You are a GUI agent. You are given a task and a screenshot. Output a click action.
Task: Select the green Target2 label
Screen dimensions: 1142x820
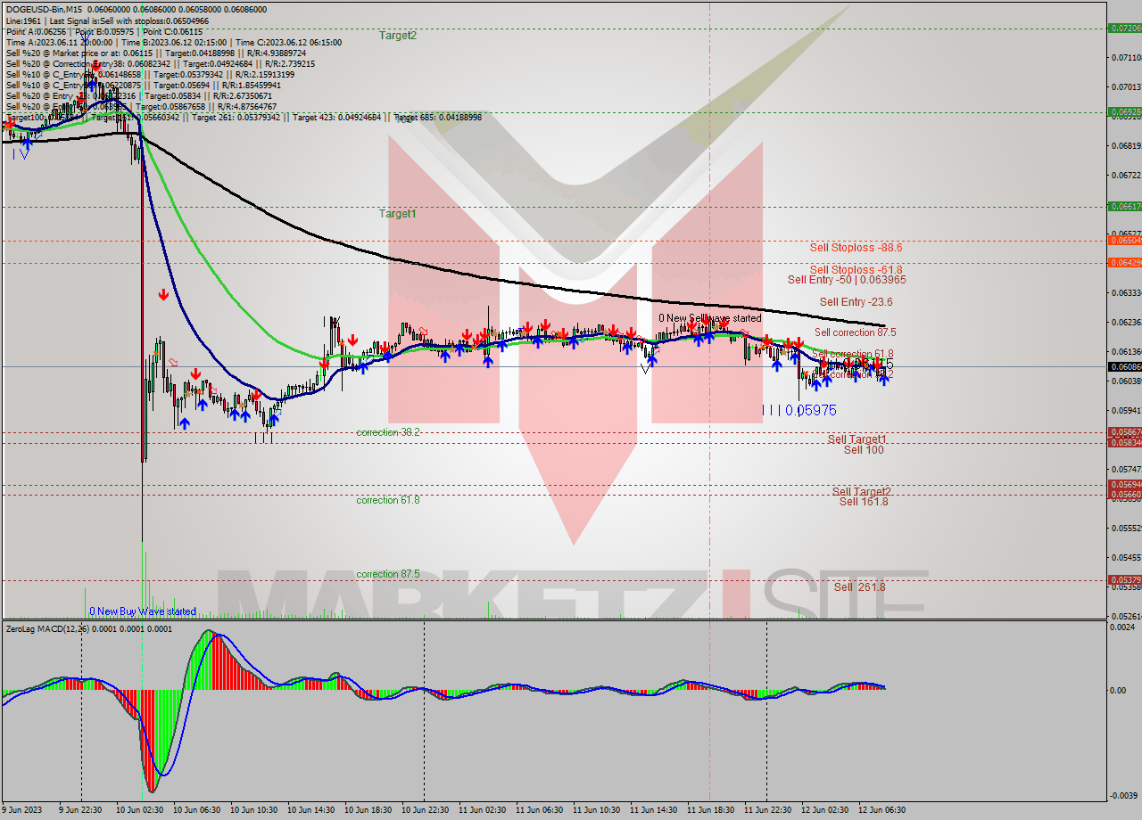click(398, 36)
